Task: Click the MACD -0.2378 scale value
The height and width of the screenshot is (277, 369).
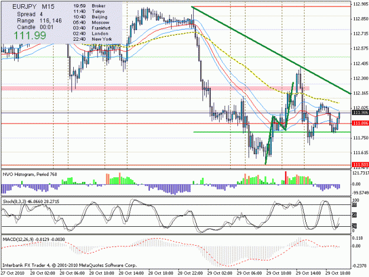Action: coord(359,266)
